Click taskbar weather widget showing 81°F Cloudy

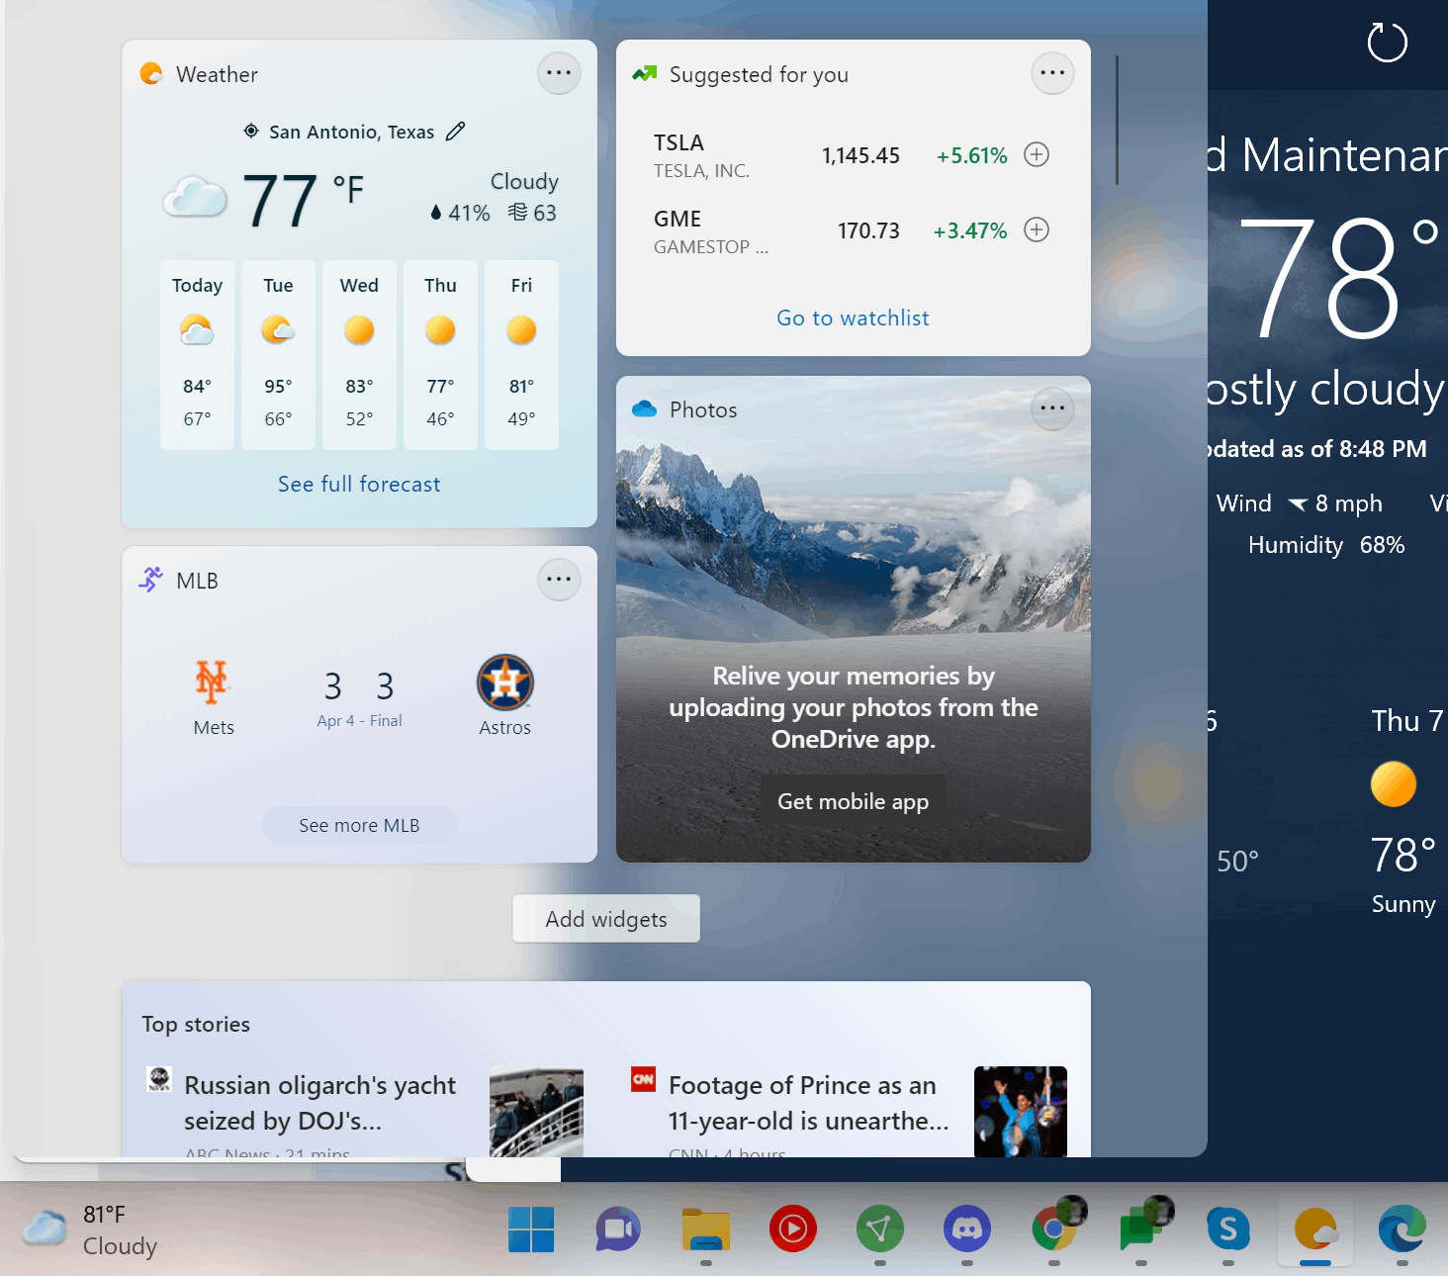[91, 1230]
